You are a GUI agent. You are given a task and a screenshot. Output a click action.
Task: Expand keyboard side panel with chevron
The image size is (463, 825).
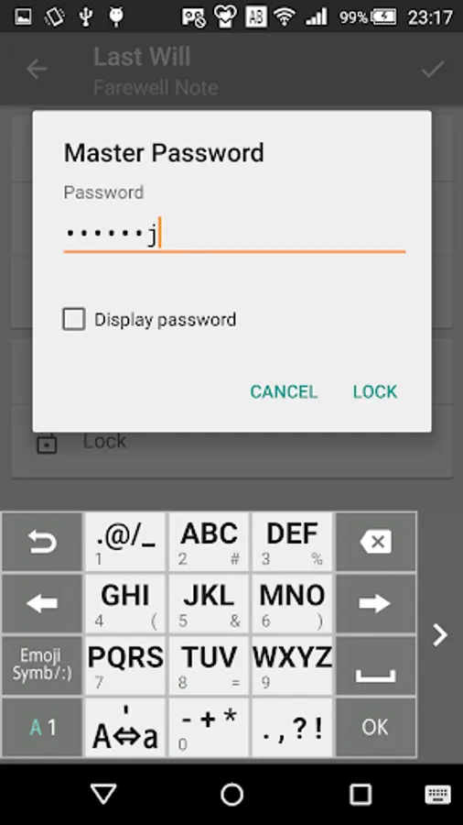pyautogui.click(x=440, y=635)
